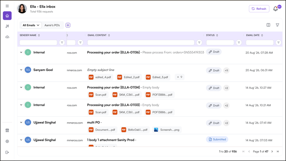Sort by Sender Name column

[39, 35]
